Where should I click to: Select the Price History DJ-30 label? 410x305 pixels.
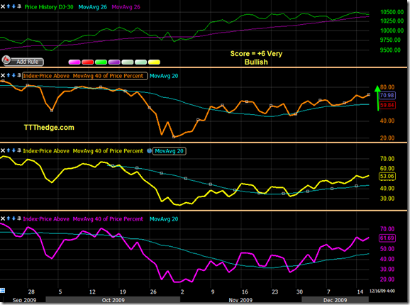click(x=49, y=7)
